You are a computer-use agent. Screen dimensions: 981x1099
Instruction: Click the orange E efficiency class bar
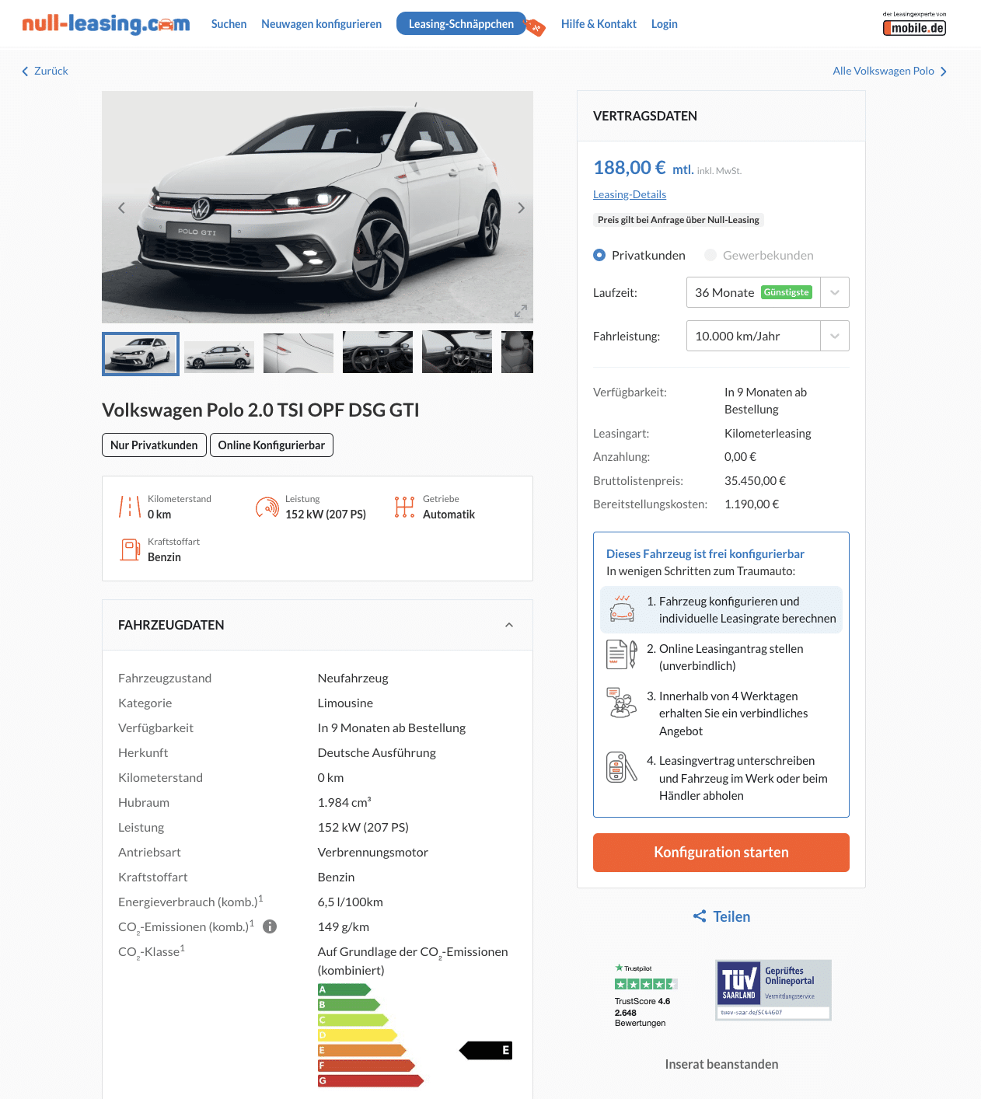pos(362,1050)
